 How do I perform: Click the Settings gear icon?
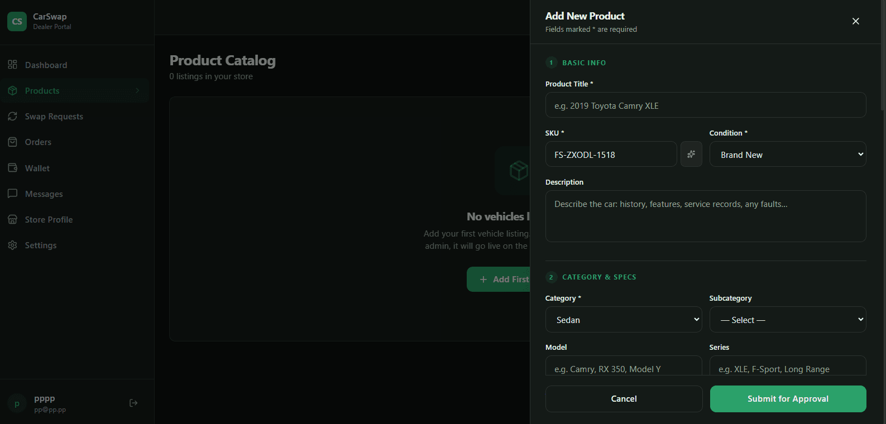click(12, 245)
